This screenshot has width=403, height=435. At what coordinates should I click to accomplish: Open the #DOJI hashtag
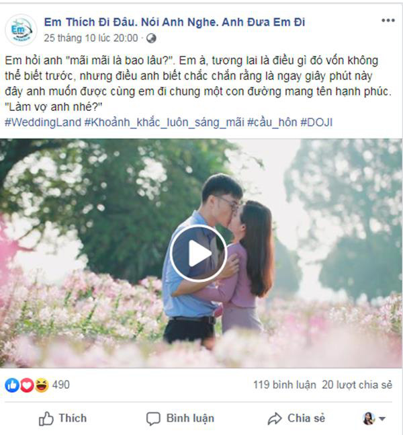316,122
